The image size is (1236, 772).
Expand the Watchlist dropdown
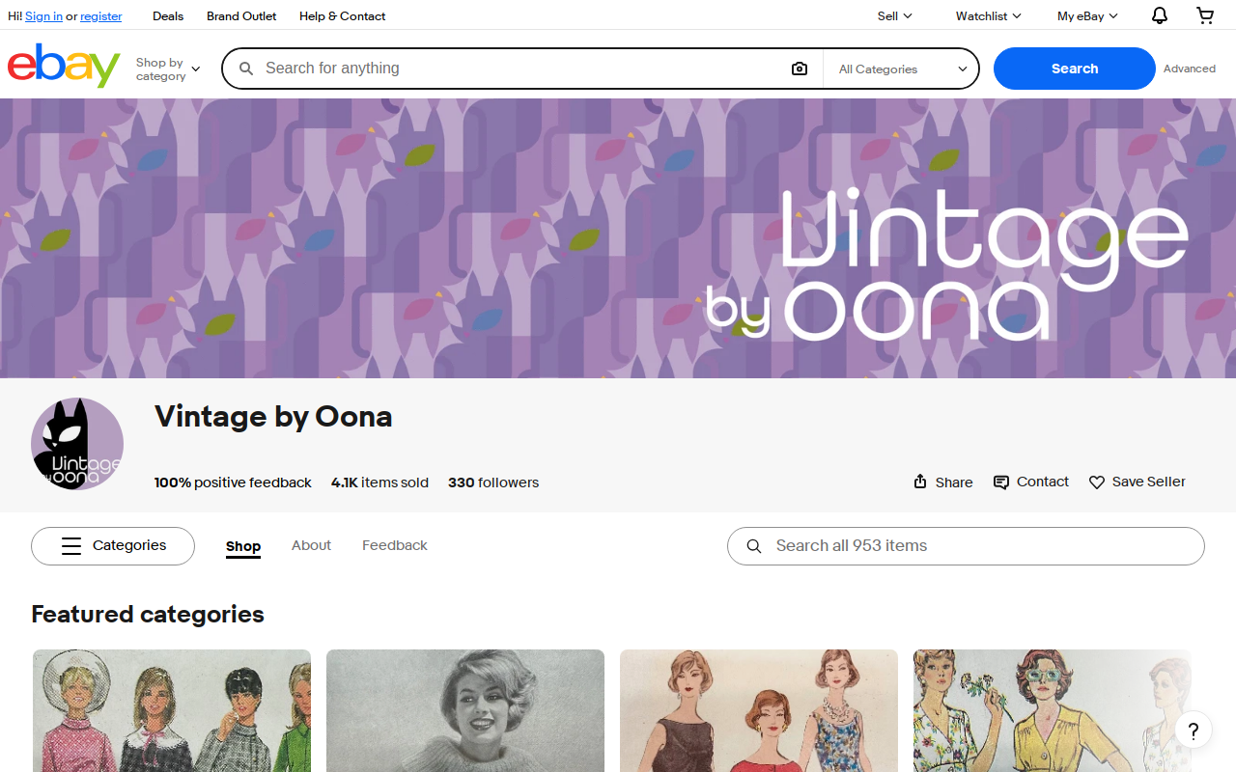(x=988, y=15)
